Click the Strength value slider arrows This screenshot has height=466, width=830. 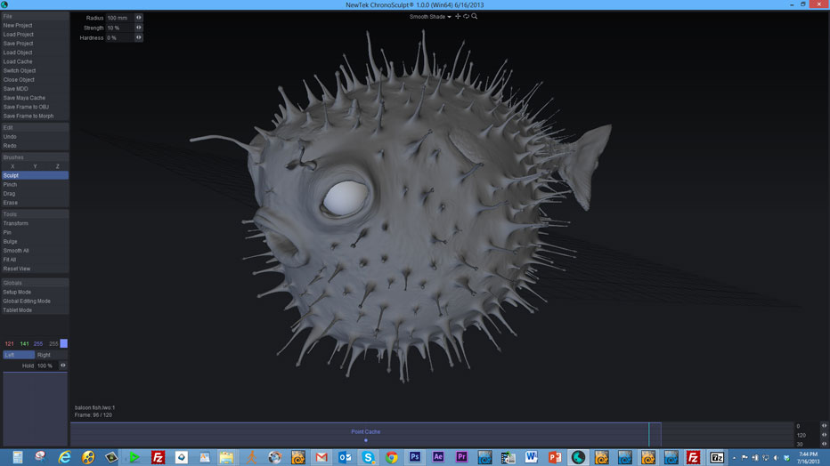point(139,28)
